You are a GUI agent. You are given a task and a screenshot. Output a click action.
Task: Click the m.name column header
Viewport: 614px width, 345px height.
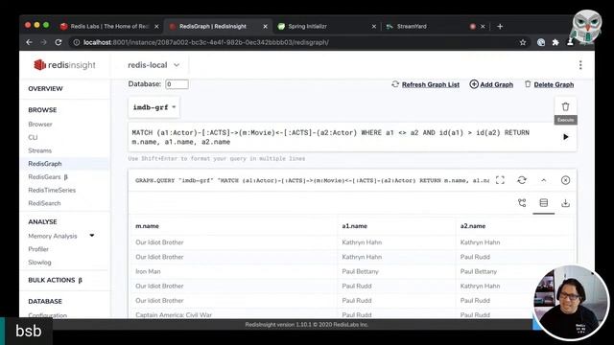coord(147,226)
